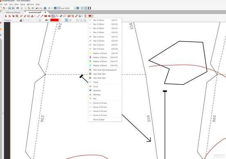Viewport: 226px width, 159px height.
Task: Choose the Check stamp menu entry
Action: pyautogui.click(x=105, y=82)
